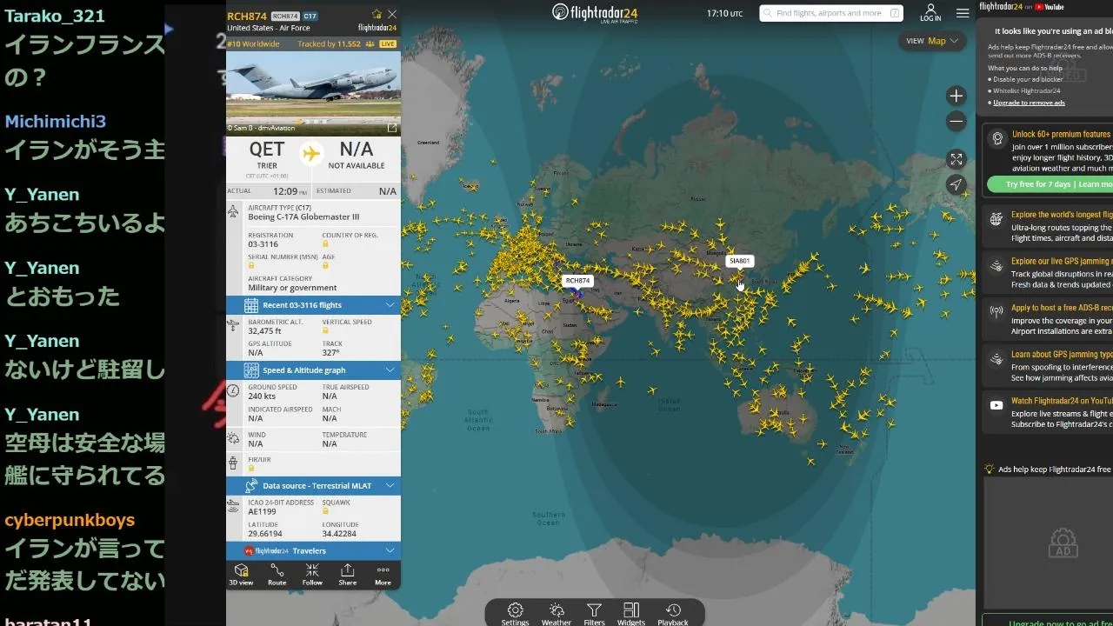Open the Filters tool
Image resolution: width=1113 pixels, height=626 pixels.
(x=594, y=614)
